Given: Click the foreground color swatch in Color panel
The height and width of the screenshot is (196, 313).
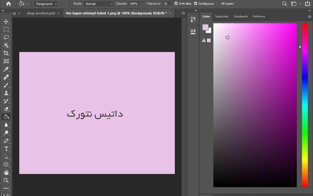Looking at the screenshot, I should [205, 27].
